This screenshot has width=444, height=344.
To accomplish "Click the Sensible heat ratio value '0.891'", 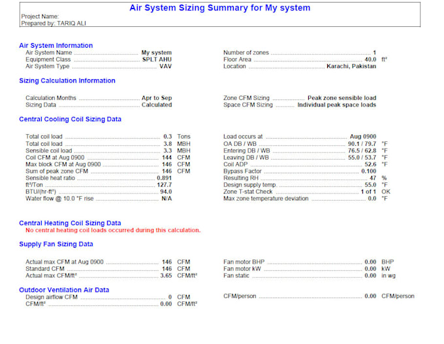I will (165, 178).
